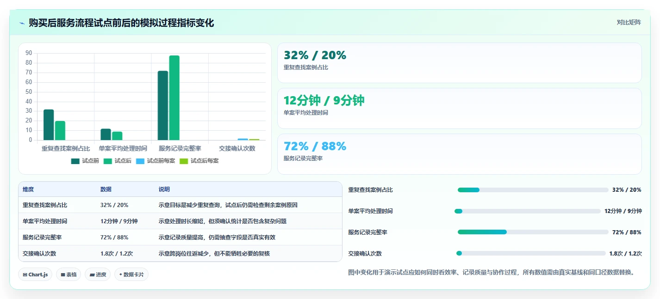
Task: Click the 12分钟 / 9分钟 data card
Action: [x=459, y=108]
